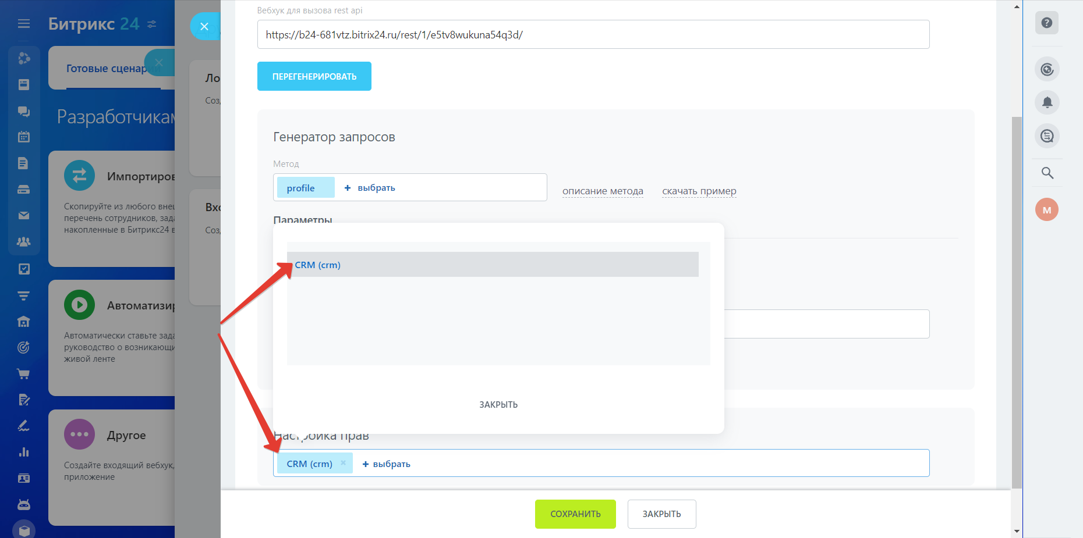
Task: Open the robot automation sidebar icon
Action: [x=24, y=504]
